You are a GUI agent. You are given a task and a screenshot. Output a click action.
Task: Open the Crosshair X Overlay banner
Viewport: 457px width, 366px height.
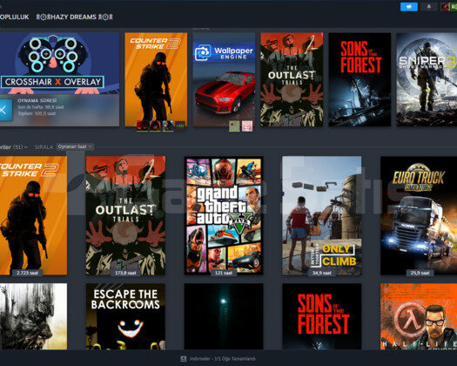59,64
